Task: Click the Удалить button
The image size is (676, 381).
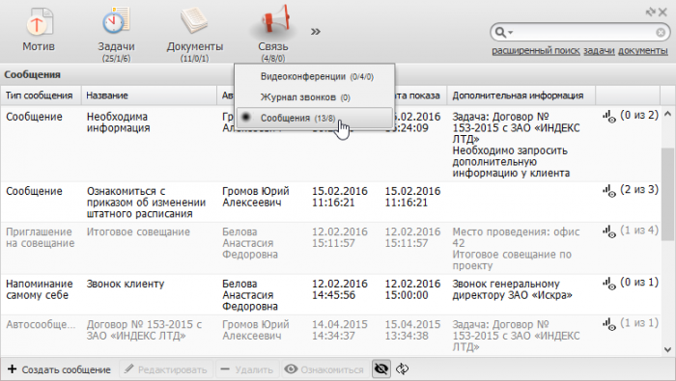Action: pos(247,369)
